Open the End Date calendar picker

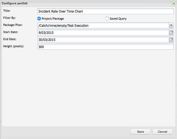pyautogui.click(x=171, y=40)
